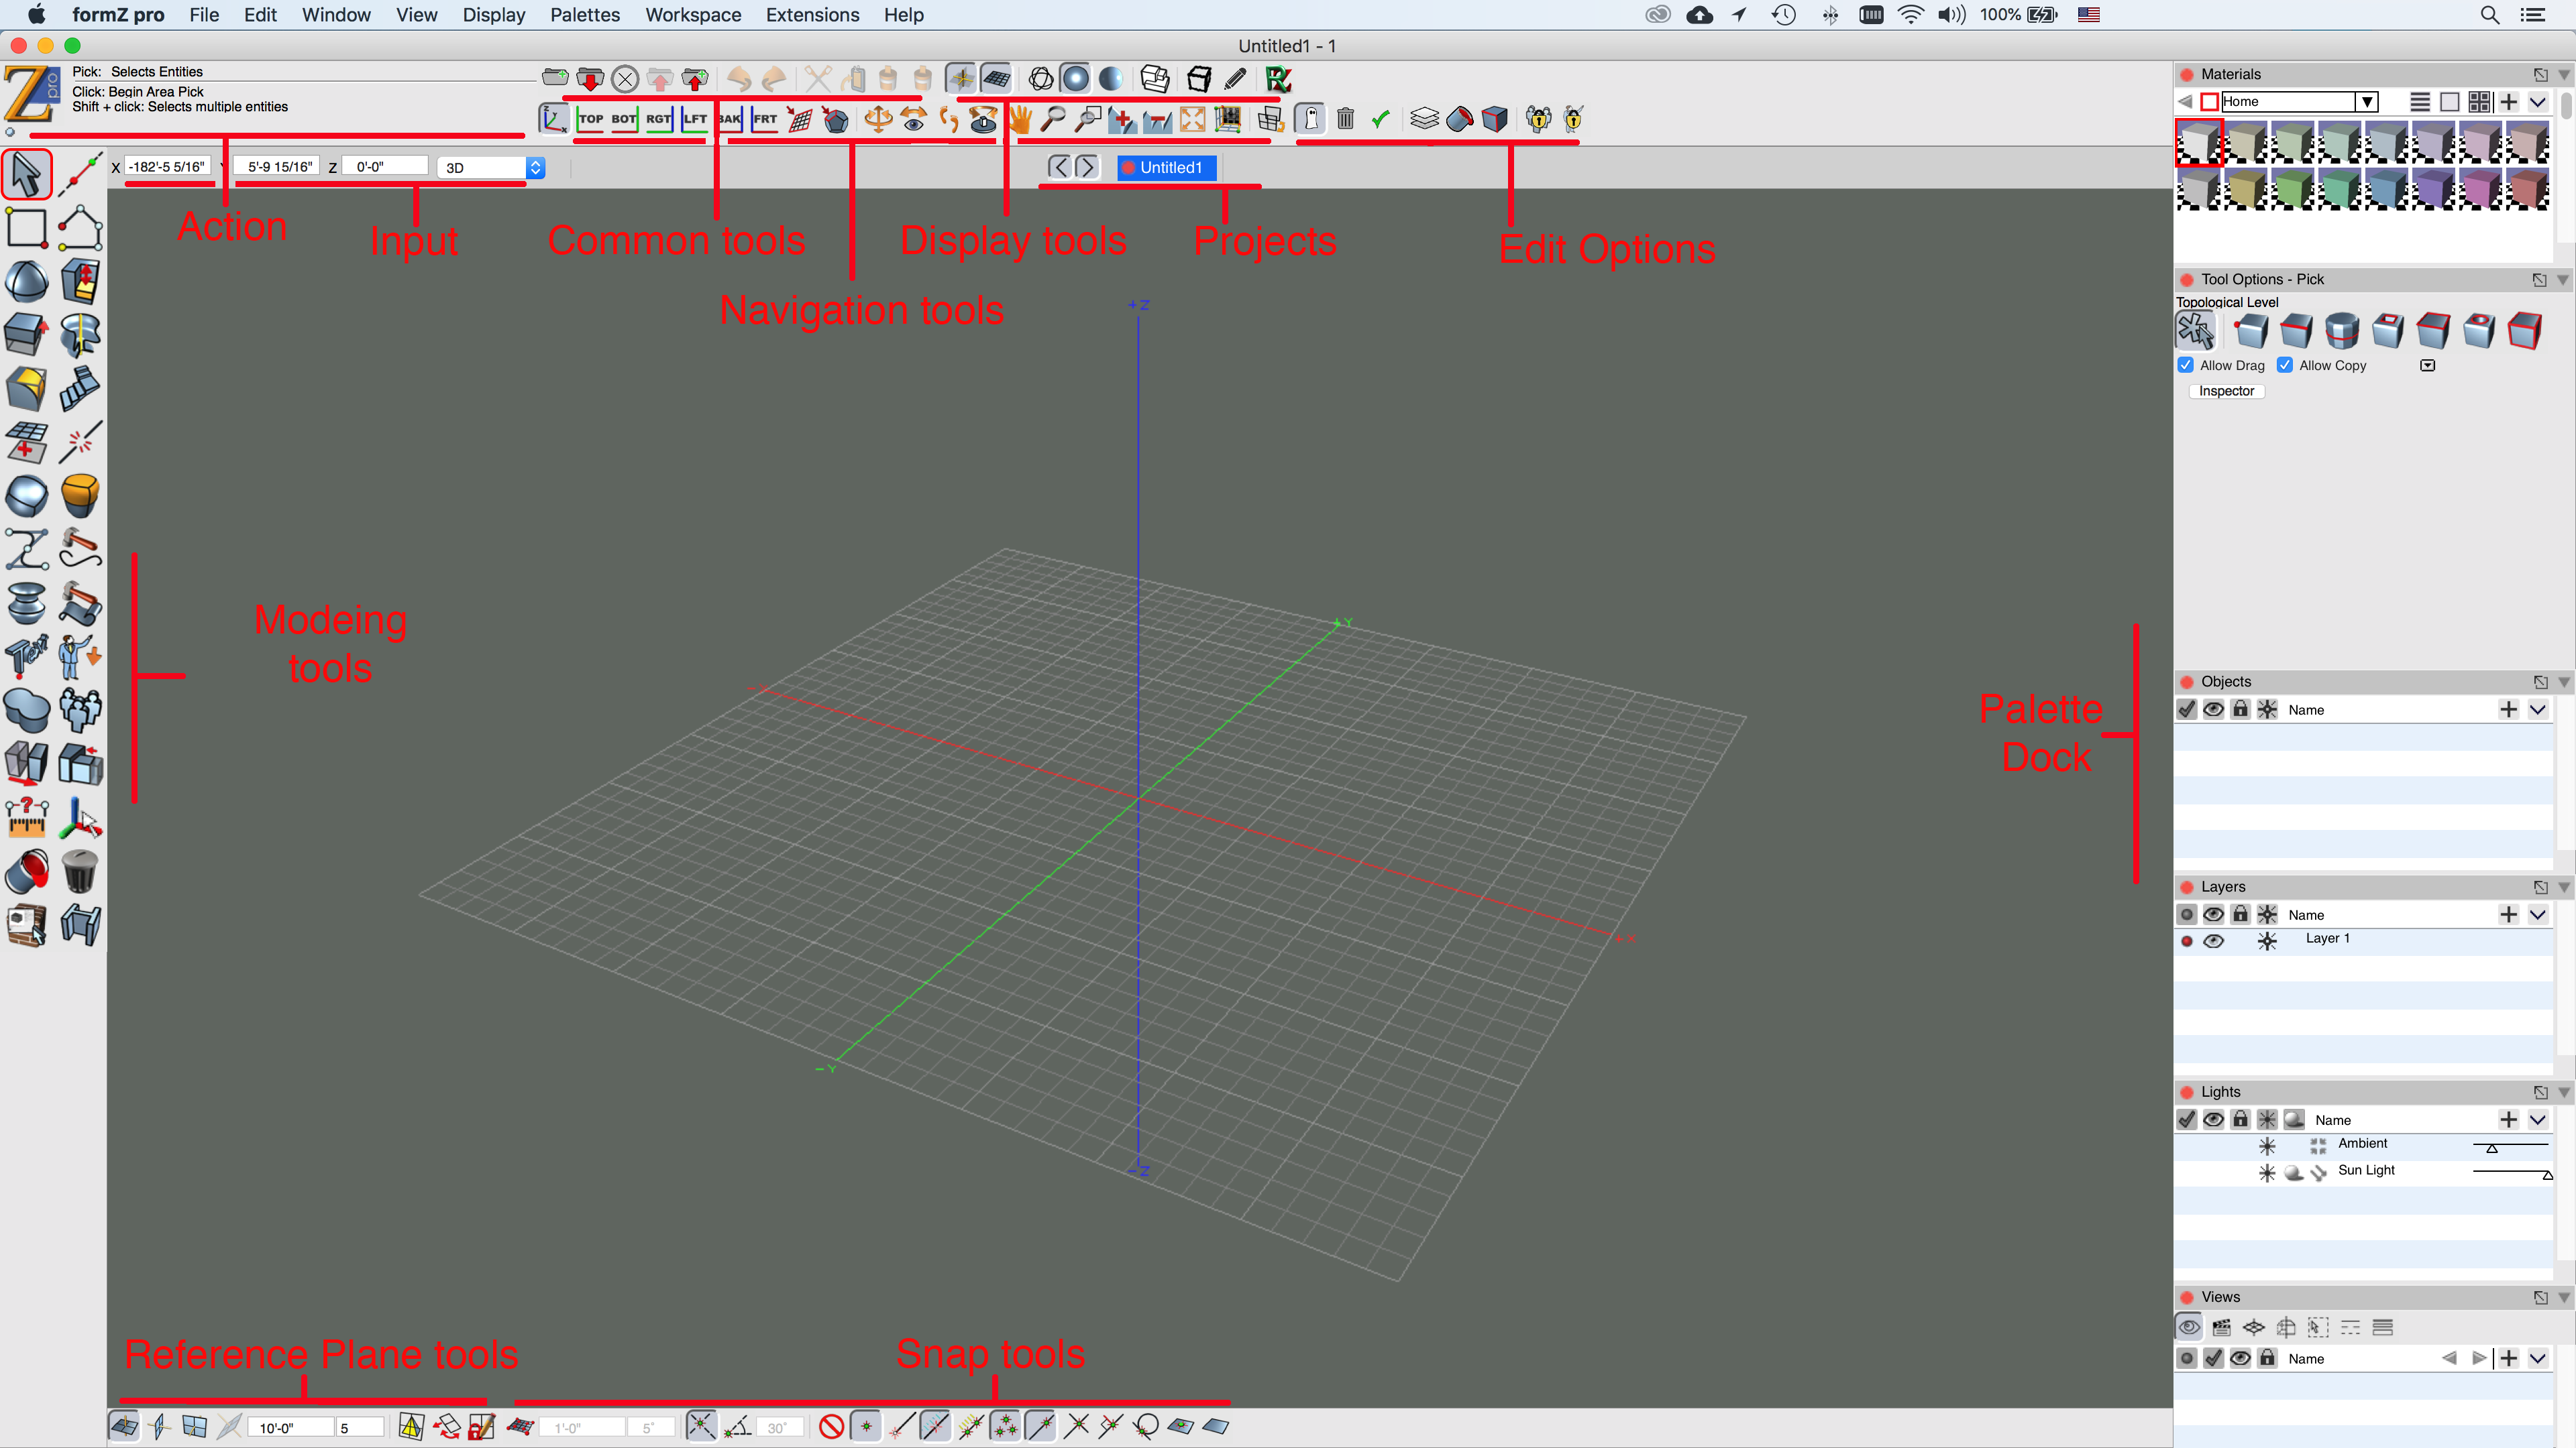Toggle the Sun Light shine star icon
The width and height of the screenshot is (2576, 1448).
[2267, 1172]
